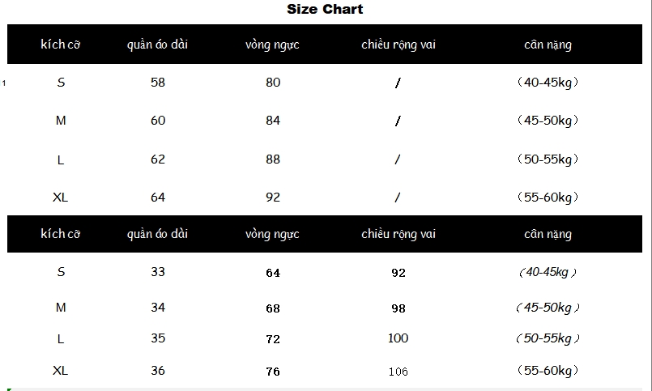This screenshot has height=391, width=652.
Task: Click the 88 chest value
Action: tap(273, 159)
